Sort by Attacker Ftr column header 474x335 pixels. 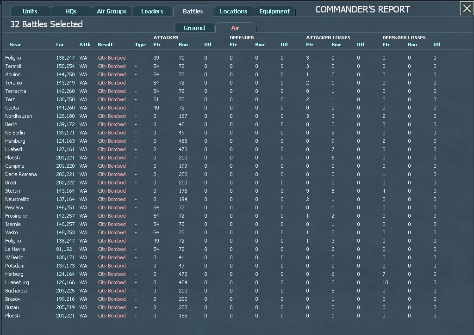(x=157, y=45)
